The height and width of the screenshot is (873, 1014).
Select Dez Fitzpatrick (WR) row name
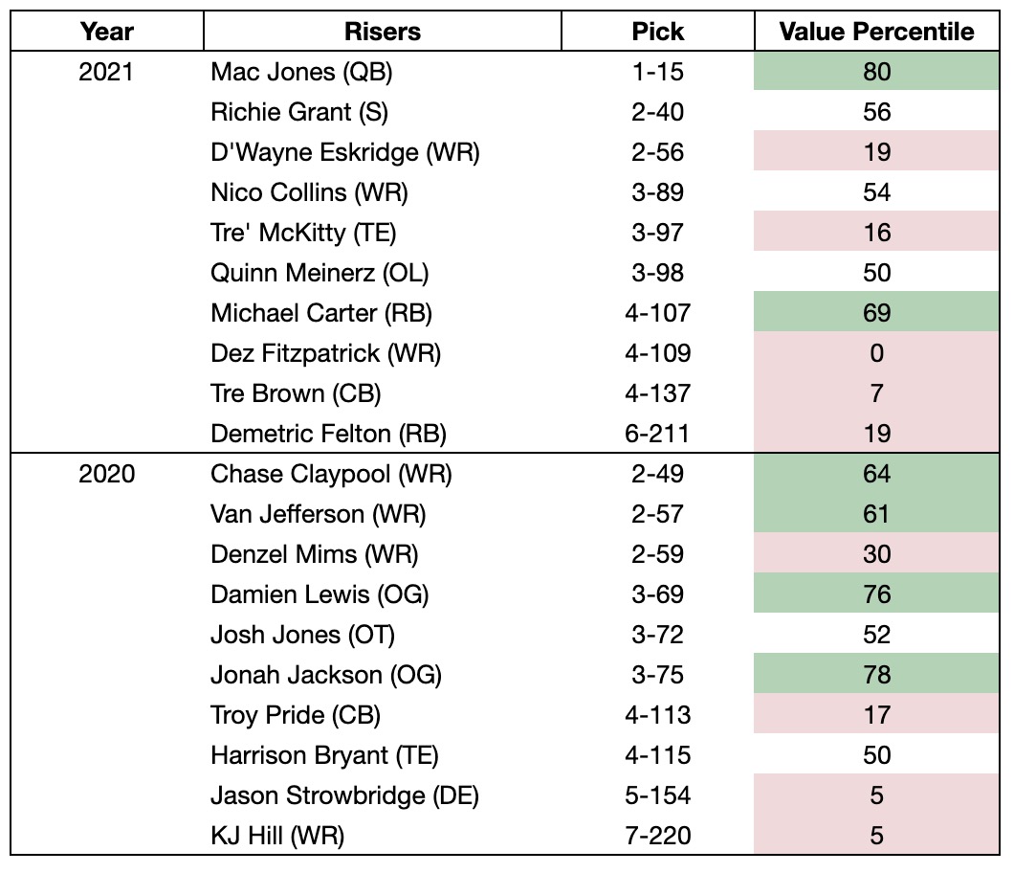326,353
